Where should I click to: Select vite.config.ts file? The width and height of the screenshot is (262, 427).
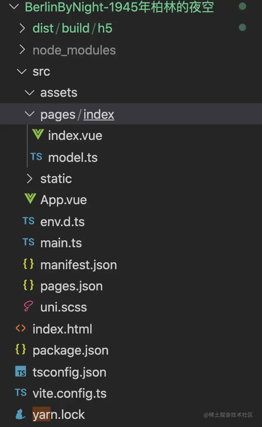click(70, 393)
